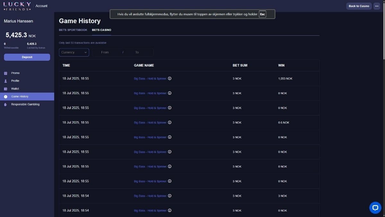Click the Responsible Gambling hand icon
This screenshot has height=217, width=385.
point(5,104)
